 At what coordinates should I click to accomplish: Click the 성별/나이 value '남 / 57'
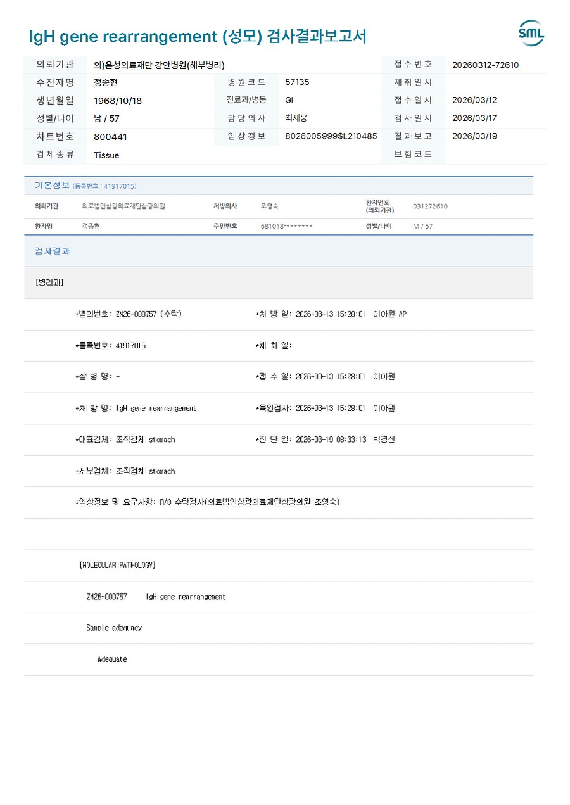pos(106,118)
